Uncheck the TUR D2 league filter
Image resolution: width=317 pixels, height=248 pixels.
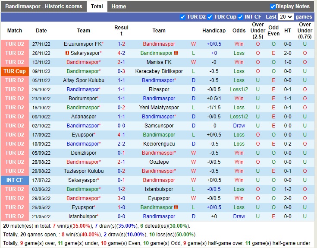[183, 17]
